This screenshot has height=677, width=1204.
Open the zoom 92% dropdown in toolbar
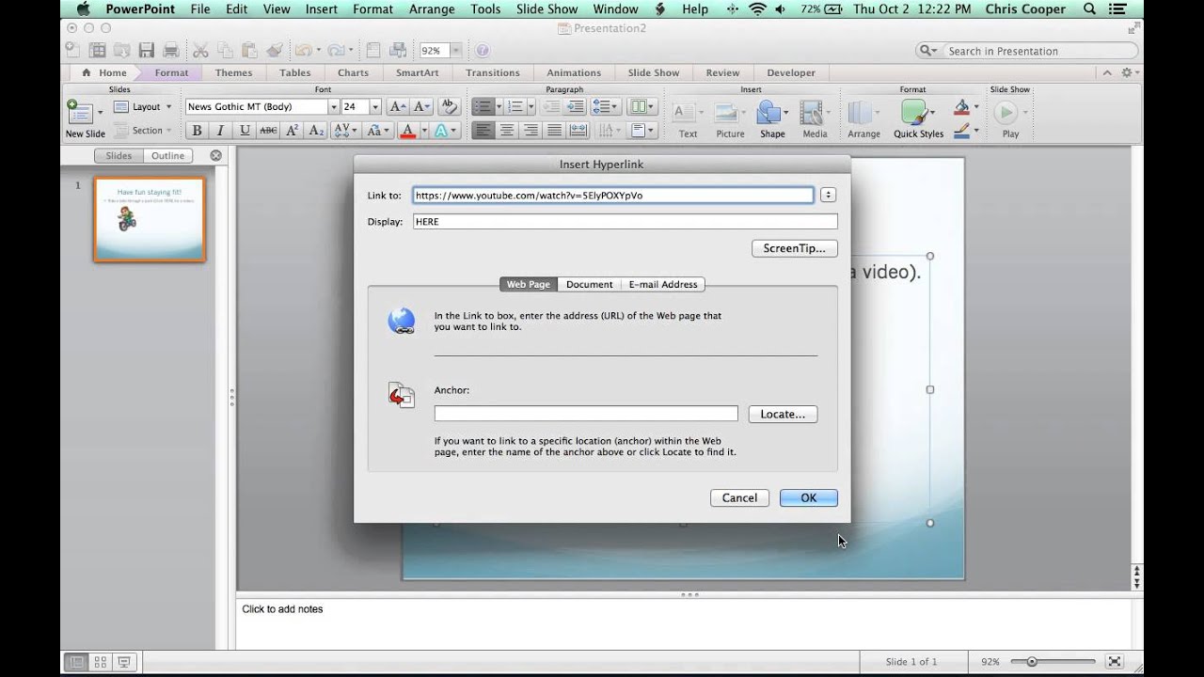[x=456, y=51]
